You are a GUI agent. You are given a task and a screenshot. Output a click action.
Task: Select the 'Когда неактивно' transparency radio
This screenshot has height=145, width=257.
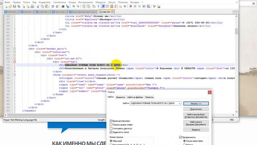184,141
